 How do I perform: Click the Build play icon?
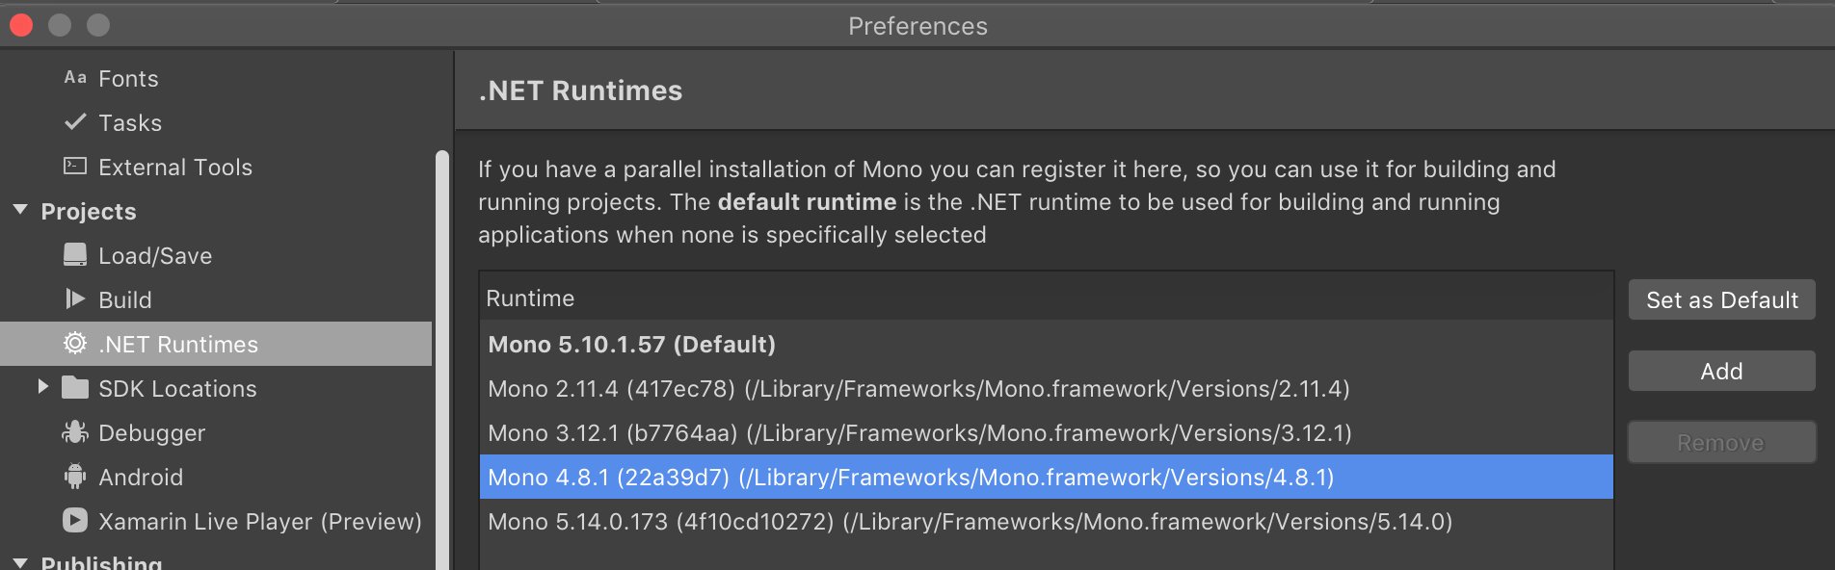point(75,299)
